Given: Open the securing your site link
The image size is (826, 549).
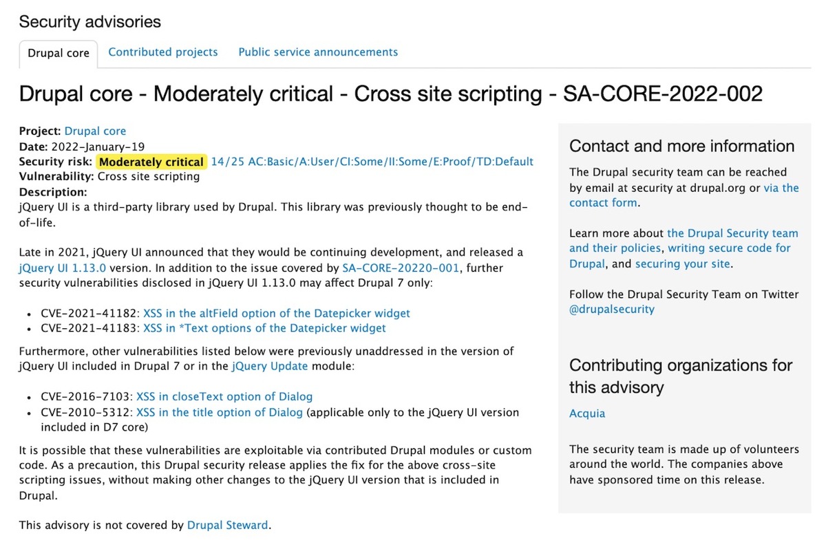Looking at the screenshot, I should (683, 263).
